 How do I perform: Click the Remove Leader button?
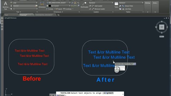click(x=99, y=9)
